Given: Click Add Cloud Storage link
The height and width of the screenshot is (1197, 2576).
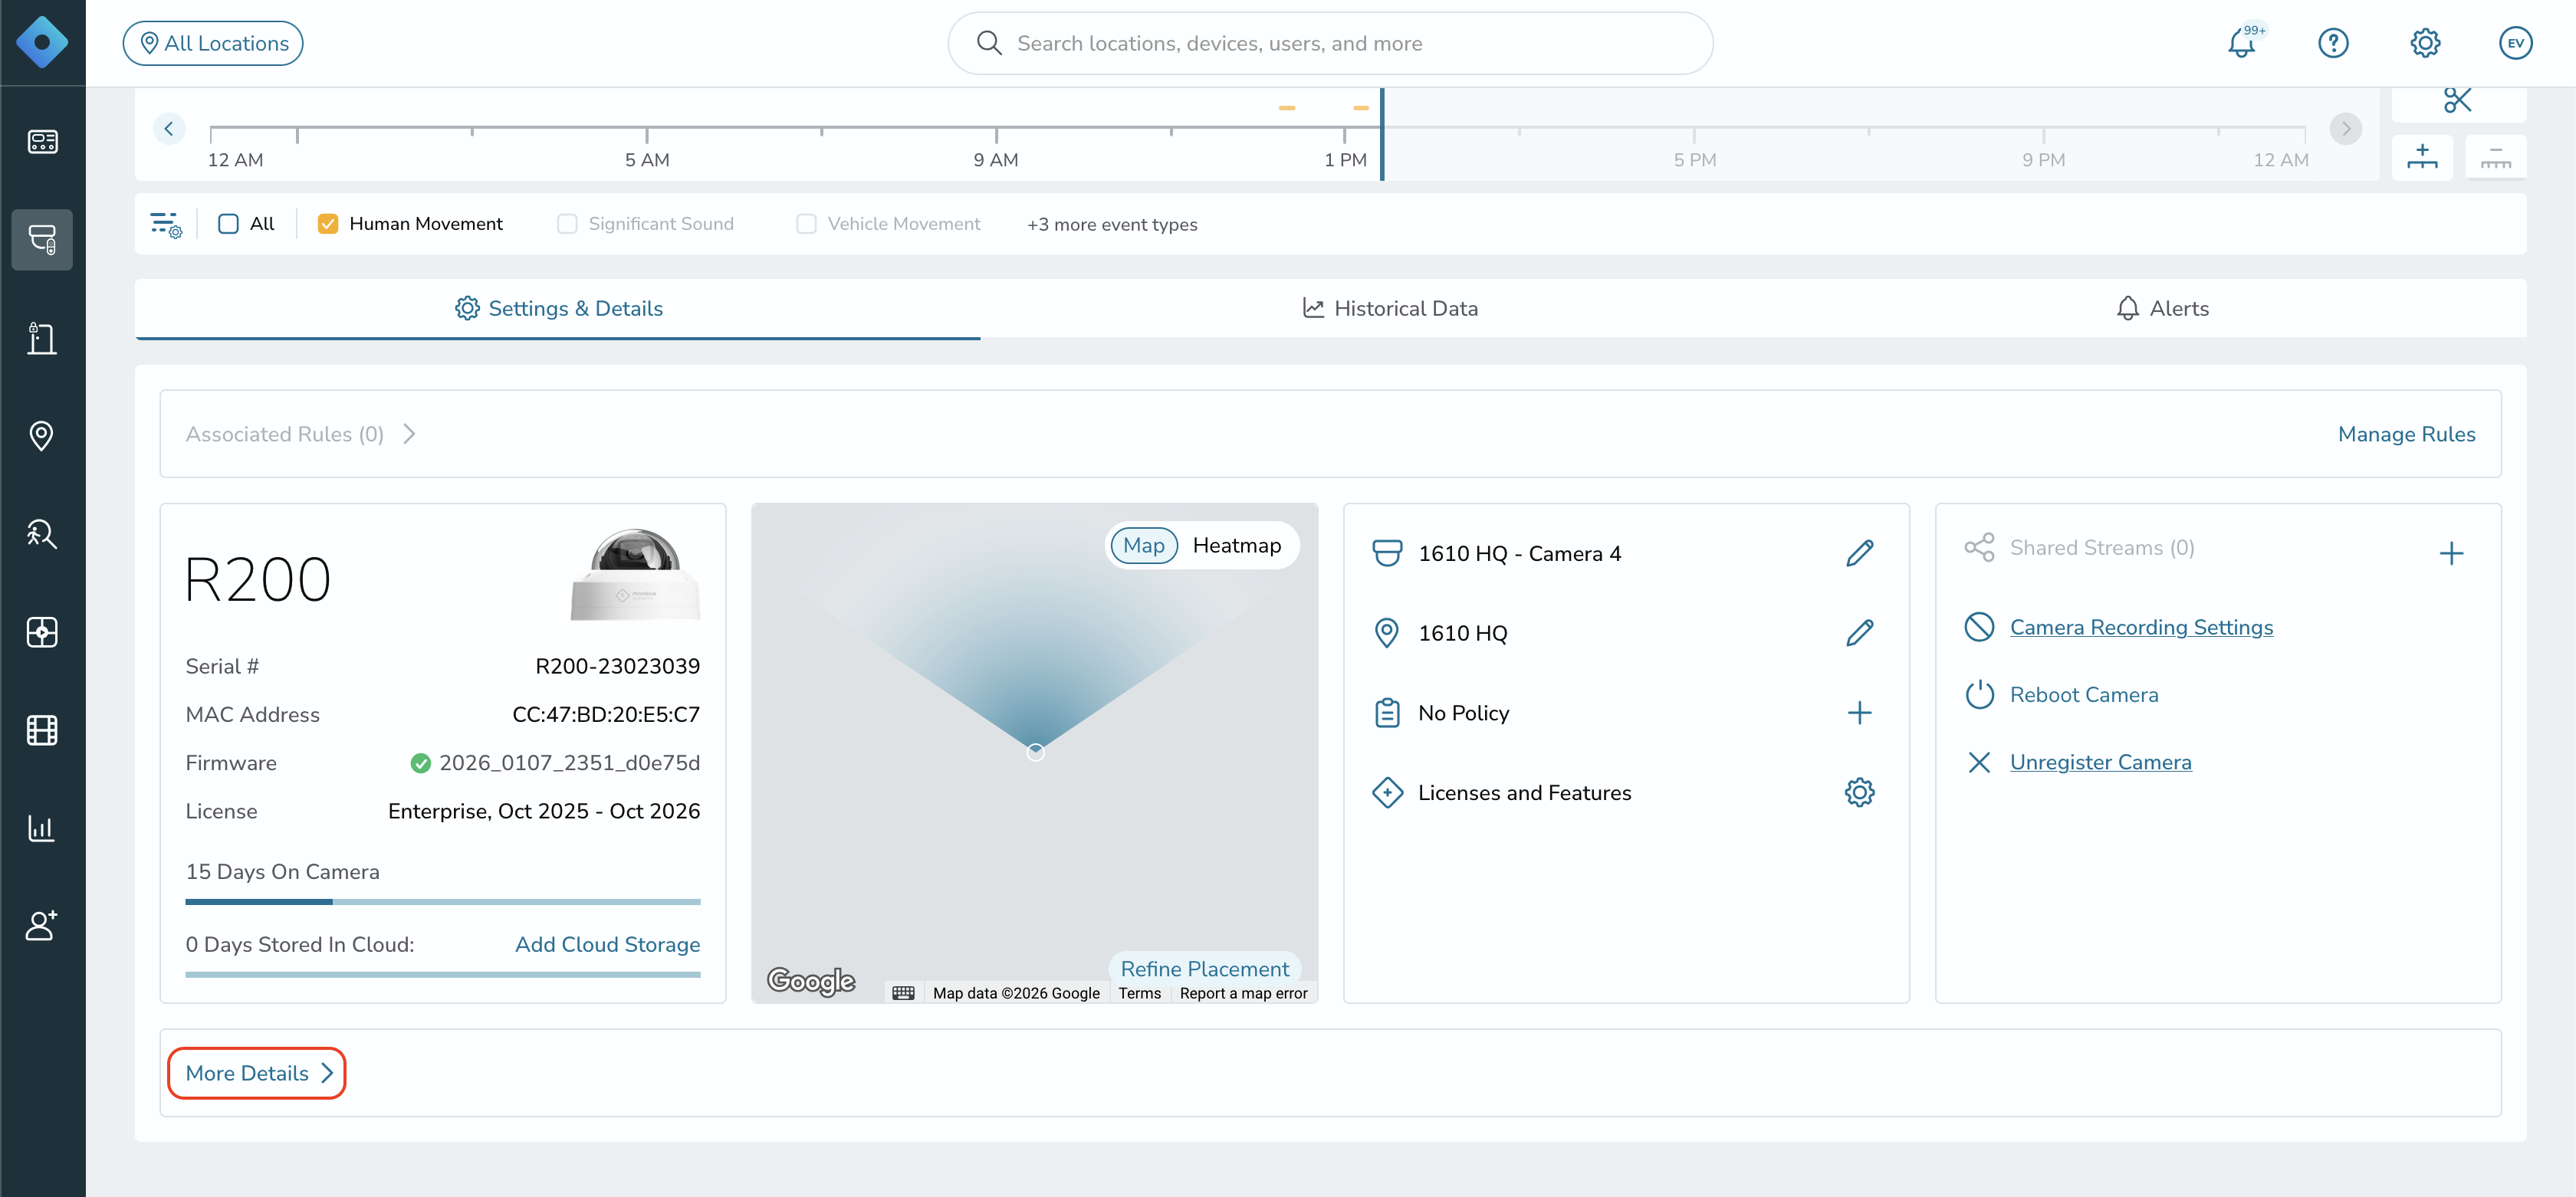Looking at the screenshot, I should 607,945.
